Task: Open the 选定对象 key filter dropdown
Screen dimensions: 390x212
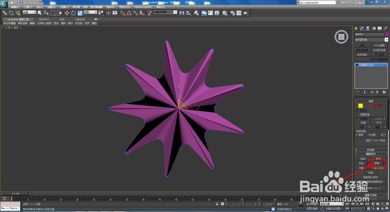Action: click(x=331, y=204)
